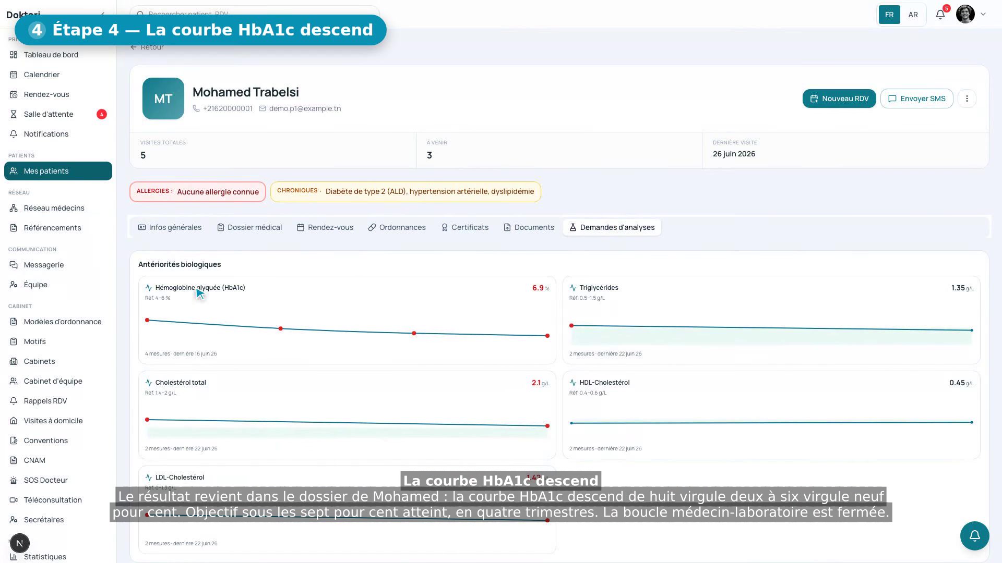The height and width of the screenshot is (563, 1002).
Task: Click the Rappels RDV bell icon
Action: (14, 401)
